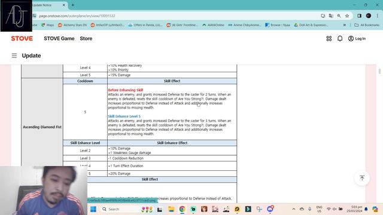Click the 'Before Enhancing Skill' heading
The image size is (383, 215).
tap(126, 90)
